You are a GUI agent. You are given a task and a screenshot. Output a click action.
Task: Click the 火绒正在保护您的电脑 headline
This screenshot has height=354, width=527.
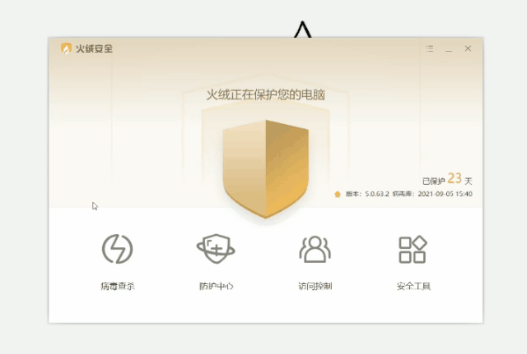pyautogui.click(x=265, y=95)
